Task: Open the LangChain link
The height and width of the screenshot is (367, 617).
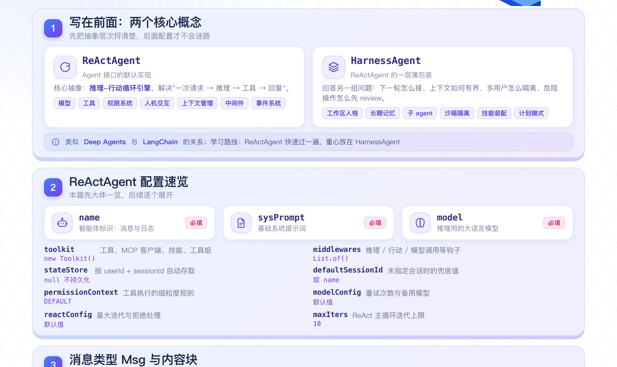Action: click(x=160, y=142)
